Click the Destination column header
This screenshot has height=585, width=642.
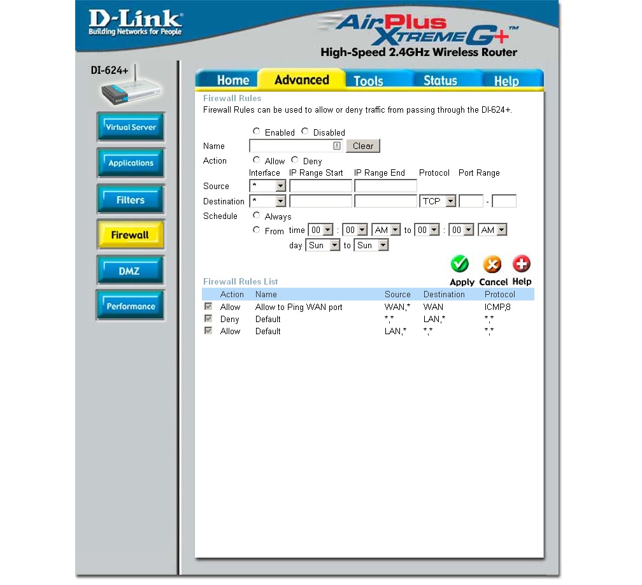coord(444,294)
